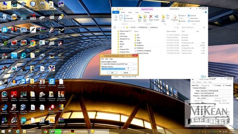Switch to the Share ribbon tab
Image resolution: width=238 pixels, height=134 pixels.
coord(130,12)
